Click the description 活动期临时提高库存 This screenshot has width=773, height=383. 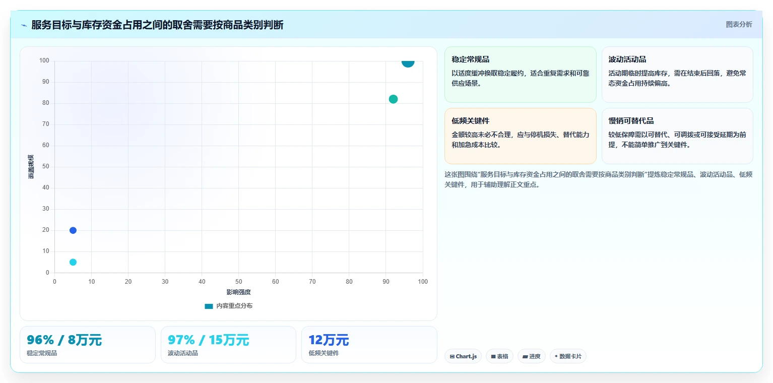pos(677,78)
